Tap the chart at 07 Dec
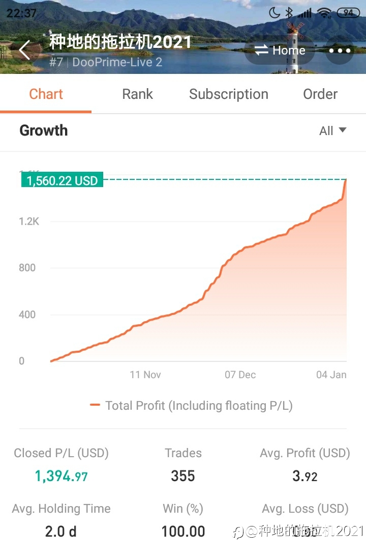The height and width of the screenshot is (554, 366). pos(240,375)
